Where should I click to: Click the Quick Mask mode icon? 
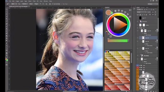(7, 62)
